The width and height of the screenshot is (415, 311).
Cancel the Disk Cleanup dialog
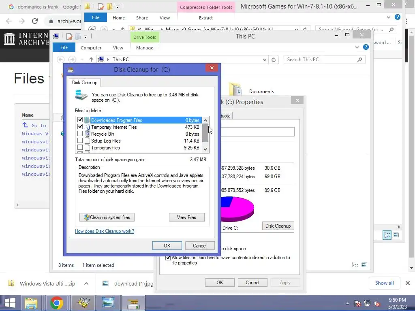point(199,246)
